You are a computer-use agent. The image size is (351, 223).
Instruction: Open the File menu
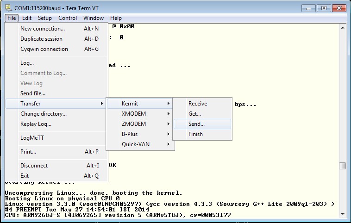[x=12, y=18]
